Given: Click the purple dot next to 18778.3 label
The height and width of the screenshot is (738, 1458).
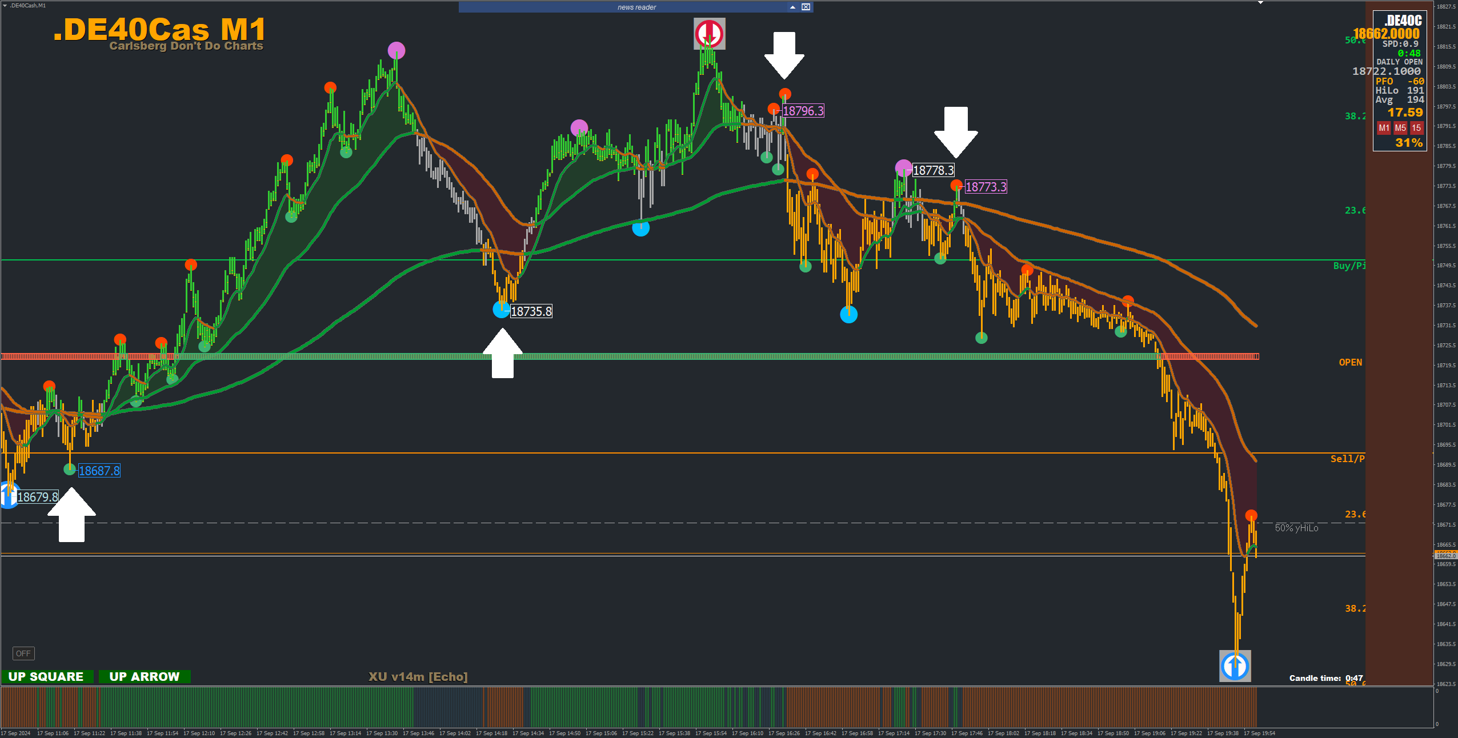Looking at the screenshot, I should (x=903, y=168).
